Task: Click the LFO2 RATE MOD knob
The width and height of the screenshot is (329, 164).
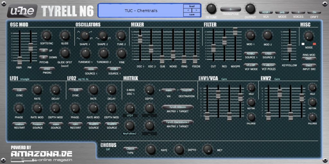Action: [x=93, y=108]
